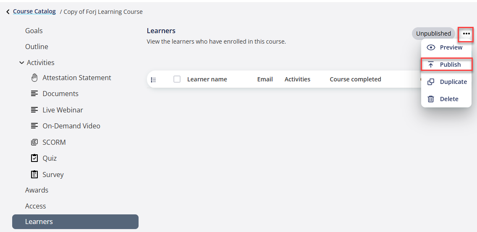Open the Course Catalog breadcrumb link

pyautogui.click(x=34, y=12)
